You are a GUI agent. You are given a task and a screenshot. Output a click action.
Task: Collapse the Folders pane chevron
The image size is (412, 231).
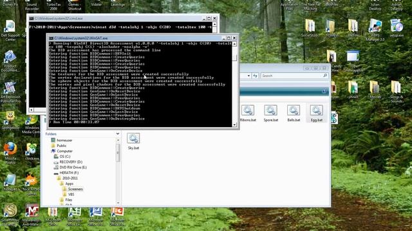click(117, 134)
